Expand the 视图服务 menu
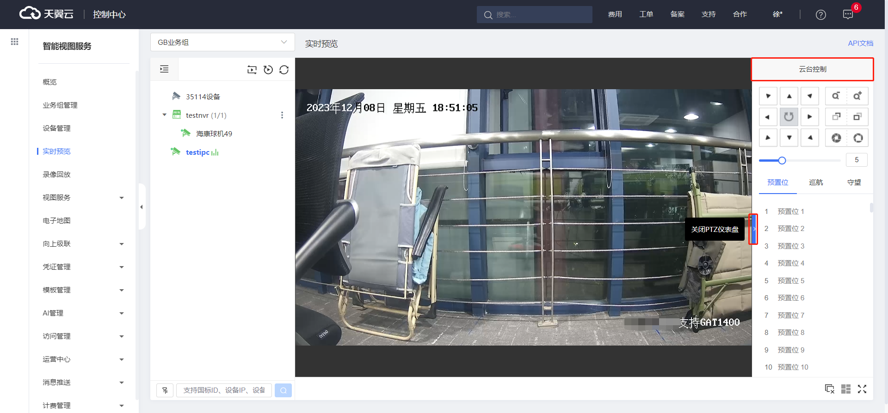 (x=83, y=198)
